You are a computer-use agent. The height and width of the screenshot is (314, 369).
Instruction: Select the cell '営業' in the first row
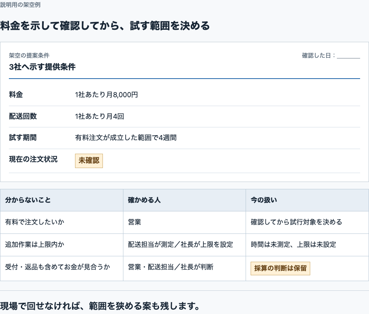point(184,222)
